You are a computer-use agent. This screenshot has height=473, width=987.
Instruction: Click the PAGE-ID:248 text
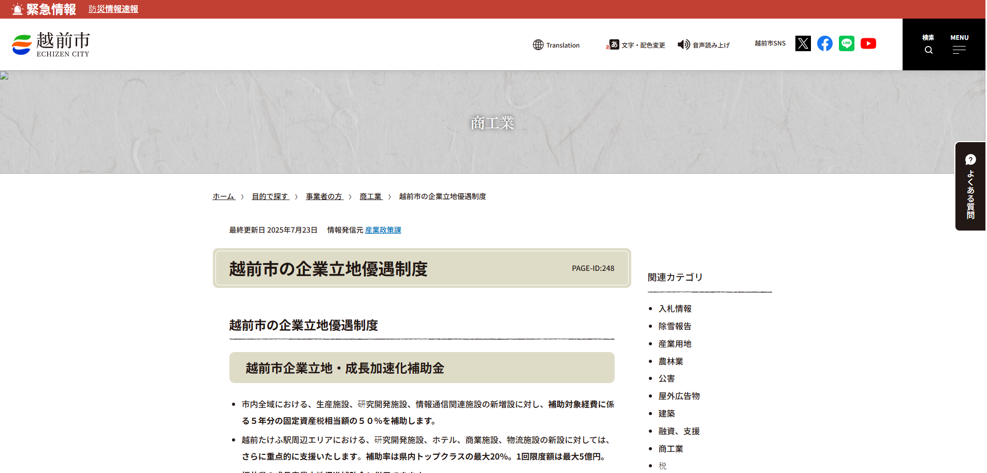[593, 268]
